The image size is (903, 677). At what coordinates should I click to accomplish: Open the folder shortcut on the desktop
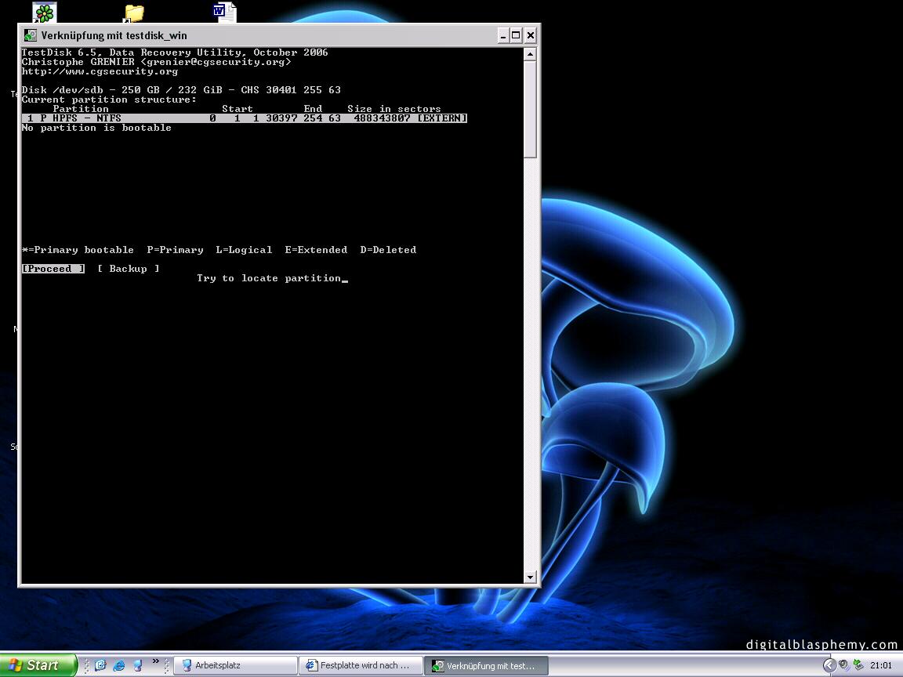133,13
